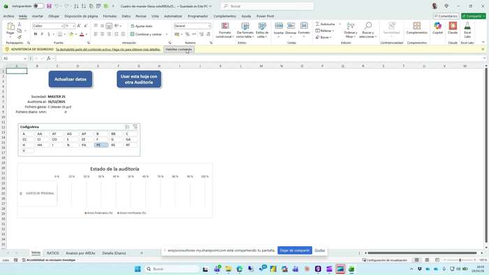Click the Ocultar link in sharing bar
Screen dimensions: 489x275
click(320, 251)
